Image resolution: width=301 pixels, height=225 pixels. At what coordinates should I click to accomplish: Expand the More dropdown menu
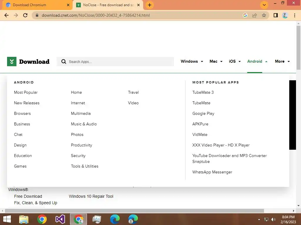tap(282, 62)
